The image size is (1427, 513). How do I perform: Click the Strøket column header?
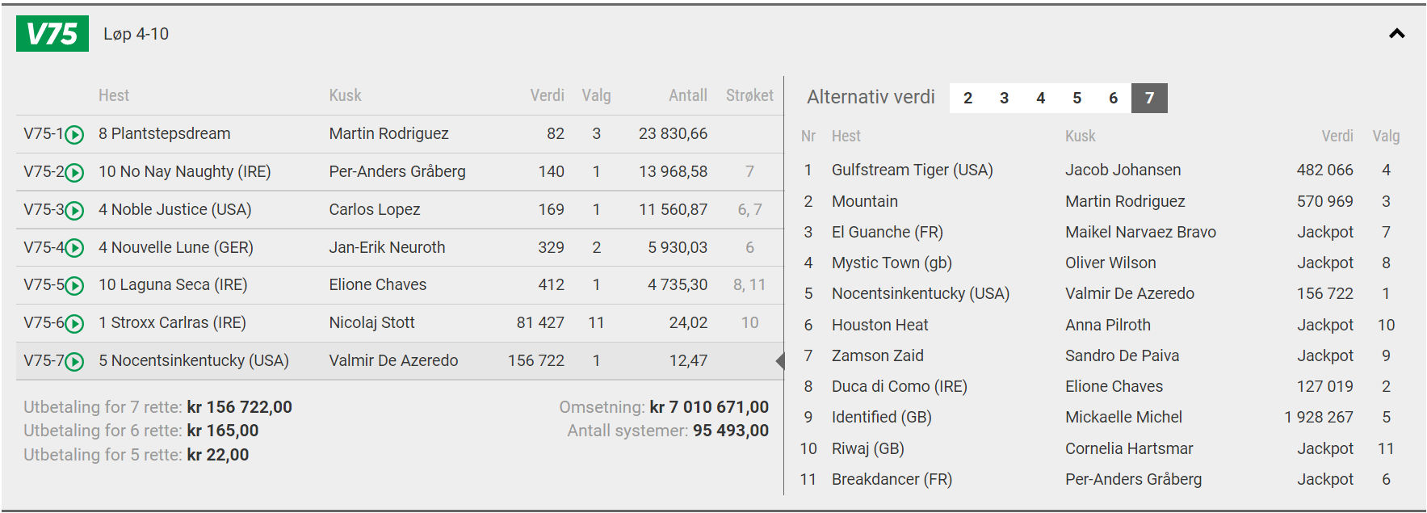point(749,95)
